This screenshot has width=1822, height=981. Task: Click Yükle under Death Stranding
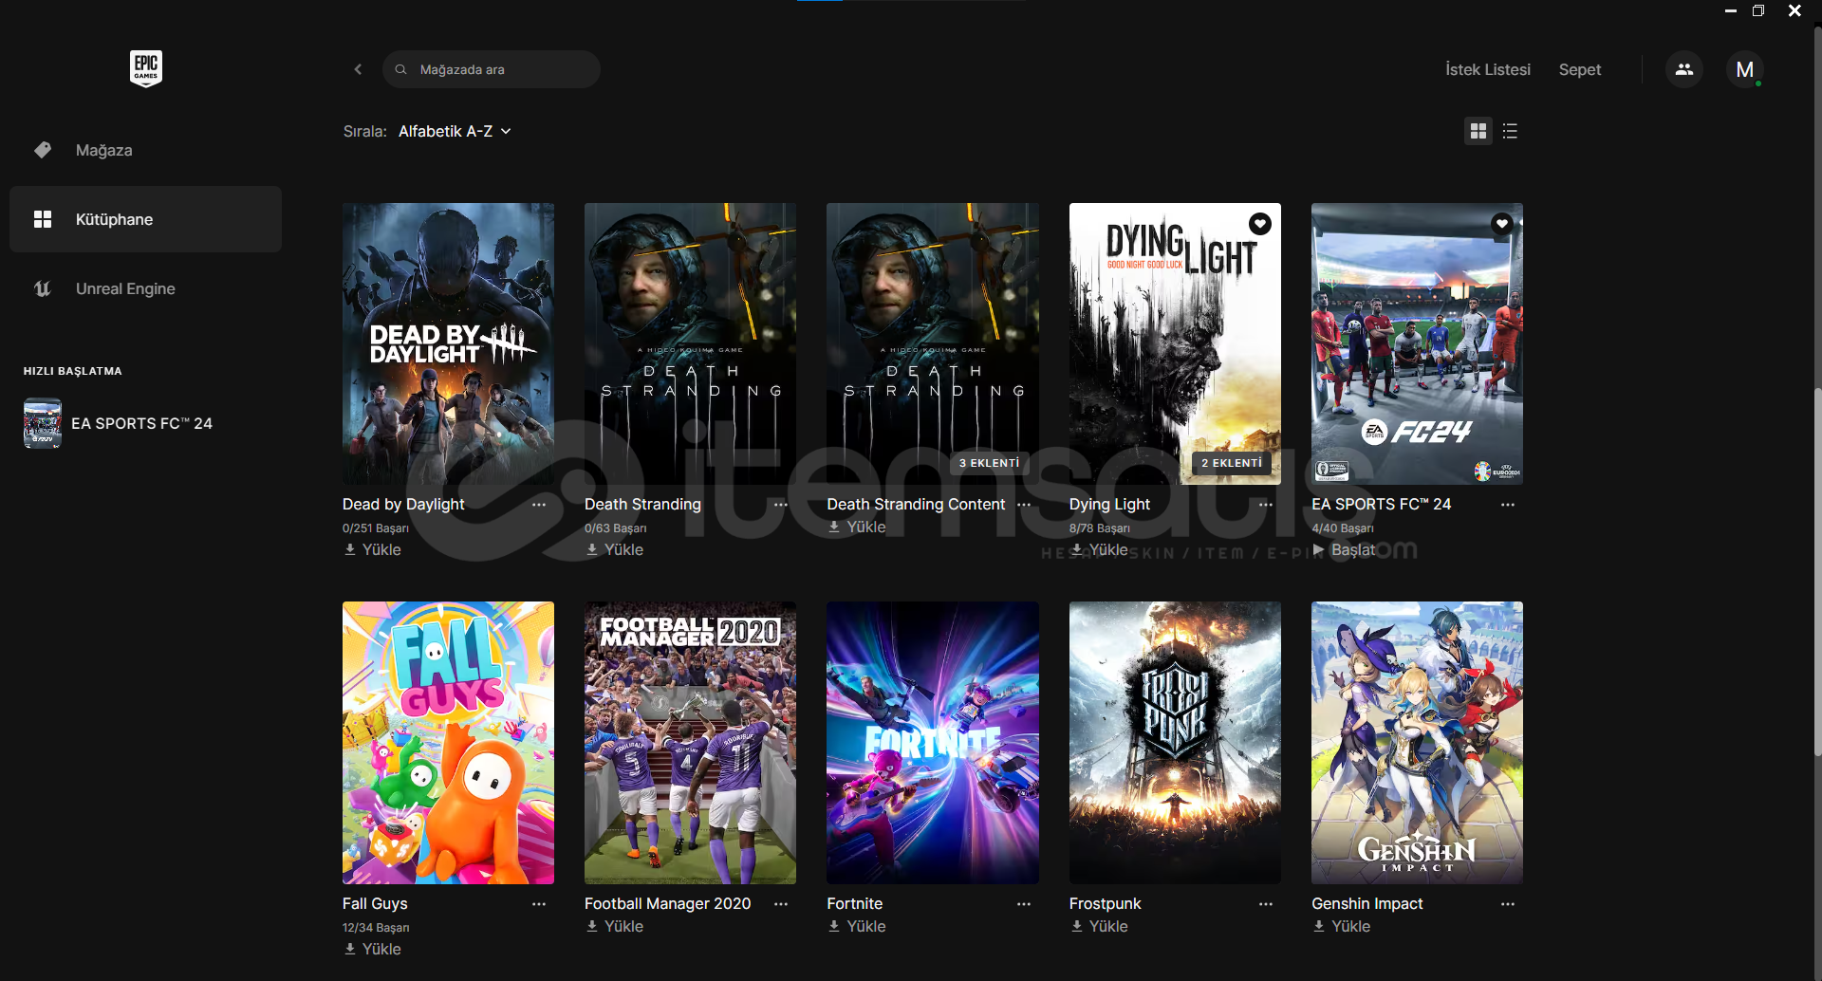tap(614, 549)
